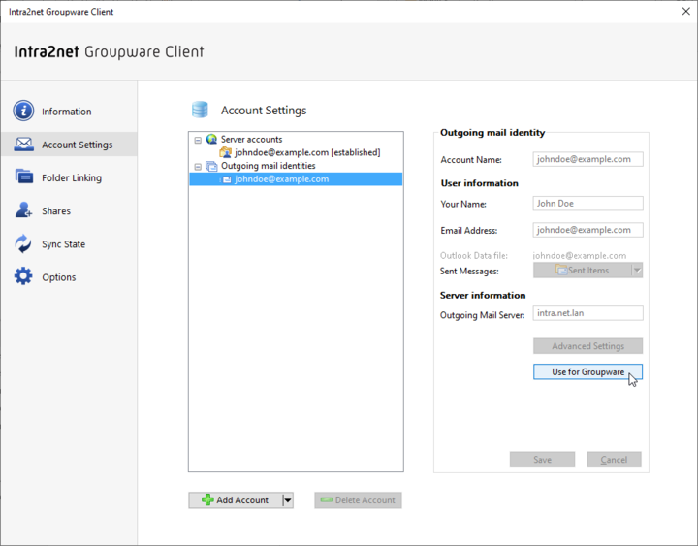This screenshot has height=546, width=698.
Task: Click the selected identity envelope icon
Action: (227, 179)
